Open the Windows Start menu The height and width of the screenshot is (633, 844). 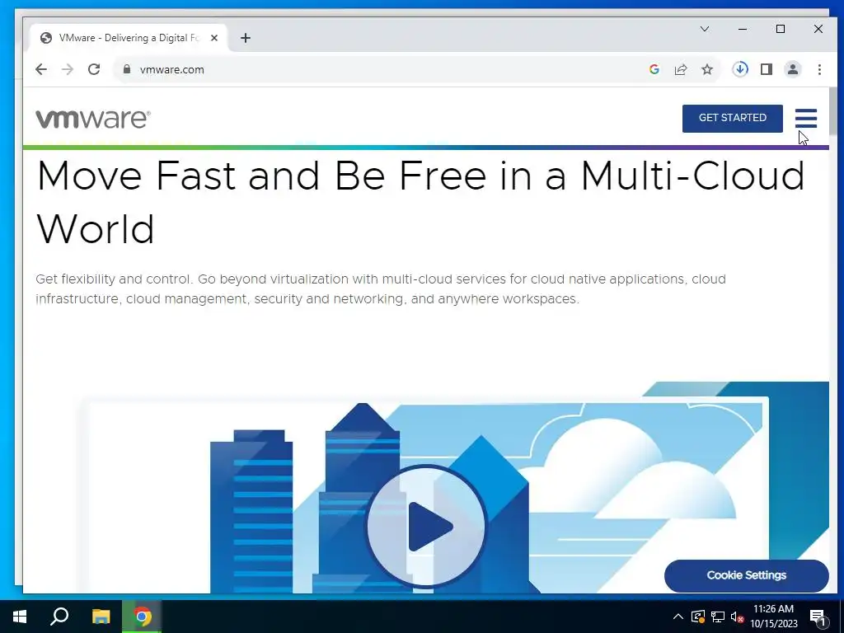(x=20, y=617)
